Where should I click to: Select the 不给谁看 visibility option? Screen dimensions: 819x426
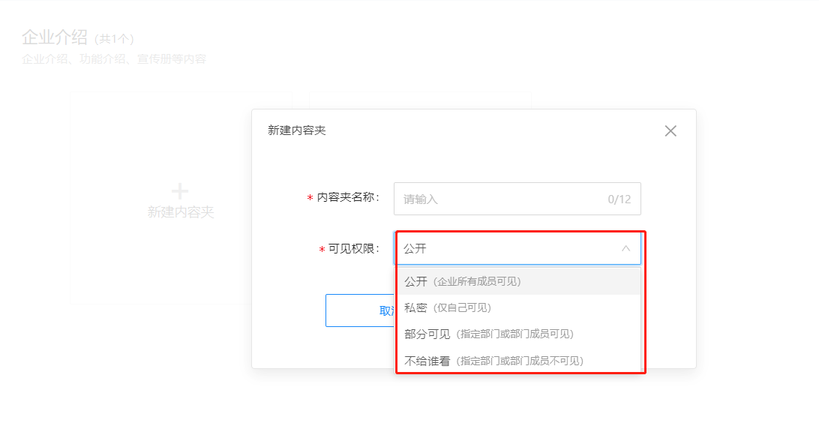point(517,361)
